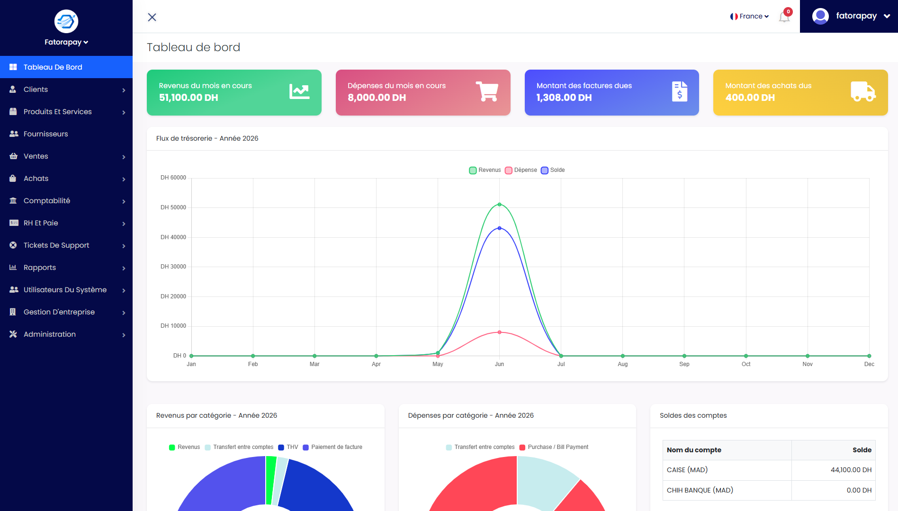898x511 pixels.
Task: Click the expenses shopping cart icon
Action: 487,91
